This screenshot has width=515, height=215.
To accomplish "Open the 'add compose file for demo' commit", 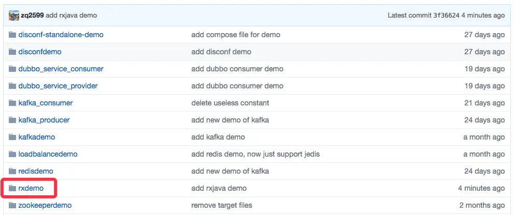I will 236,35.
